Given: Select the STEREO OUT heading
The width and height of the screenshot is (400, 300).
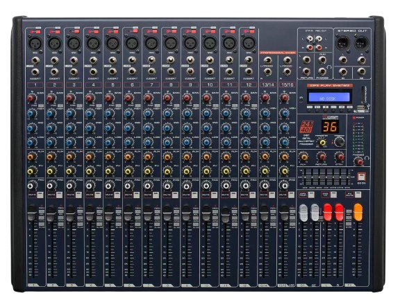Looking at the screenshot, I should [x=352, y=30].
